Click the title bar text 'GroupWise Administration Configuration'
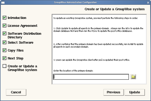151x101 pixels. pyautogui.click(x=75, y=2)
